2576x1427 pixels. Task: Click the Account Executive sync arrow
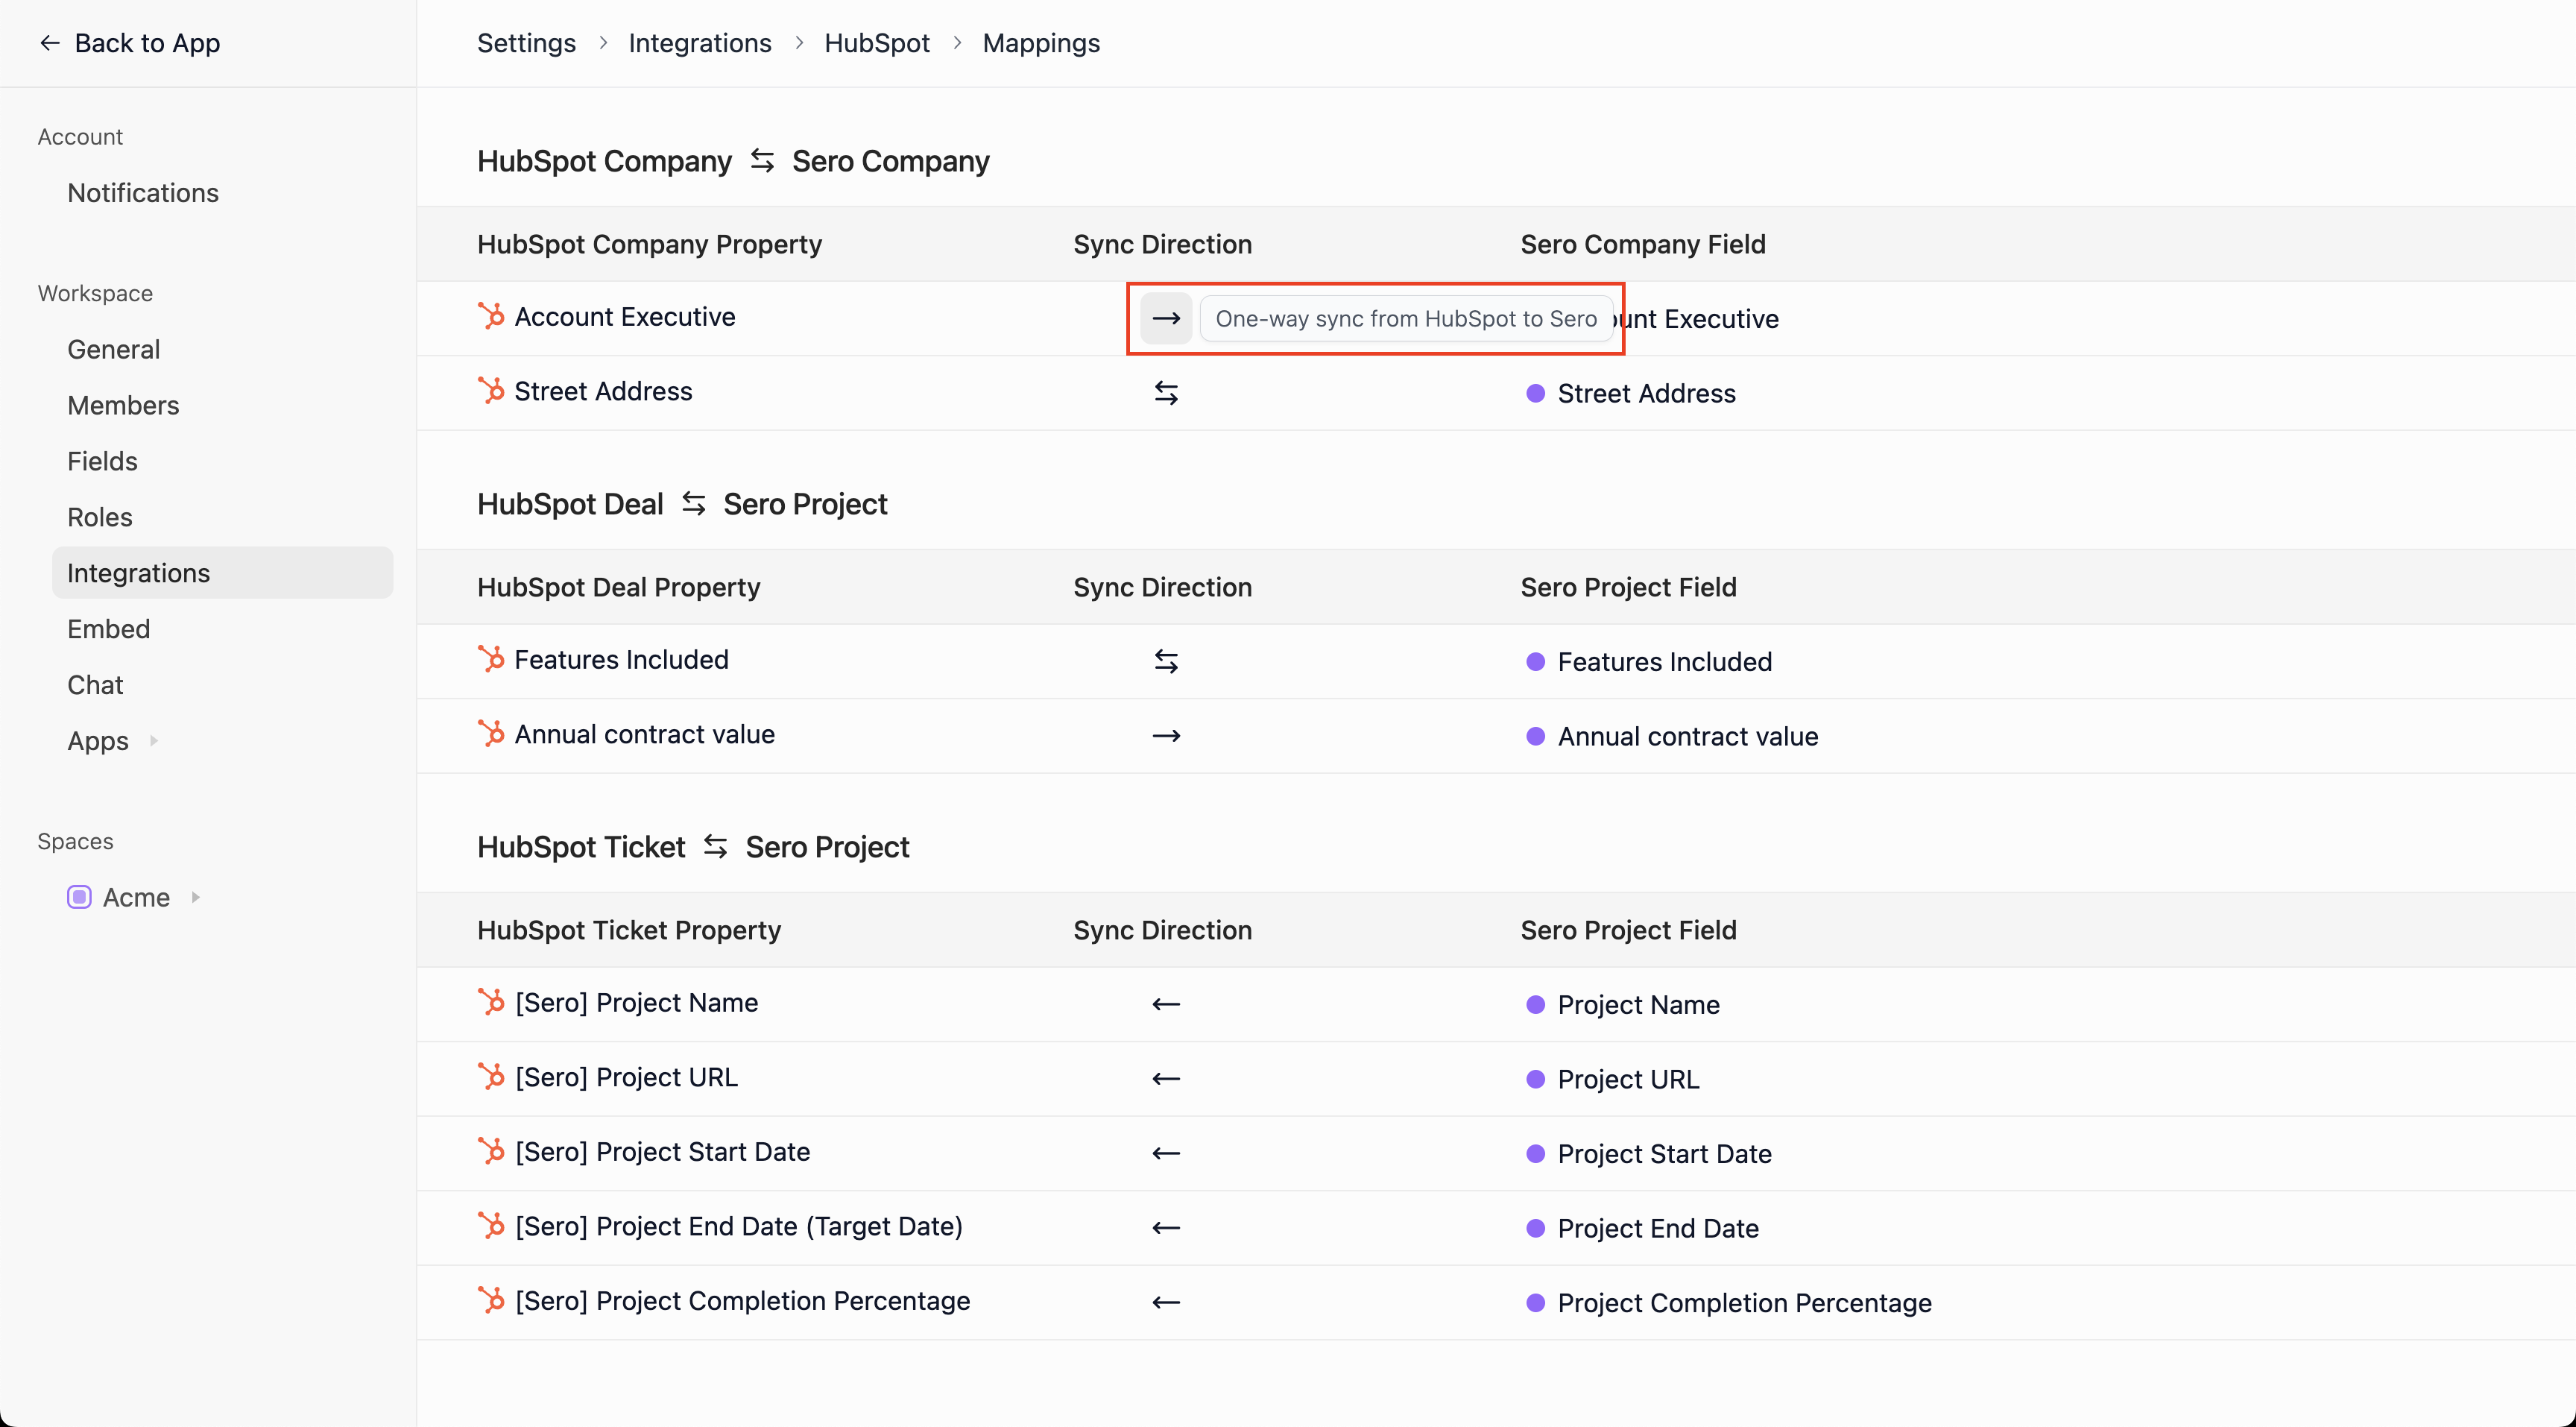pyautogui.click(x=1166, y=318)
